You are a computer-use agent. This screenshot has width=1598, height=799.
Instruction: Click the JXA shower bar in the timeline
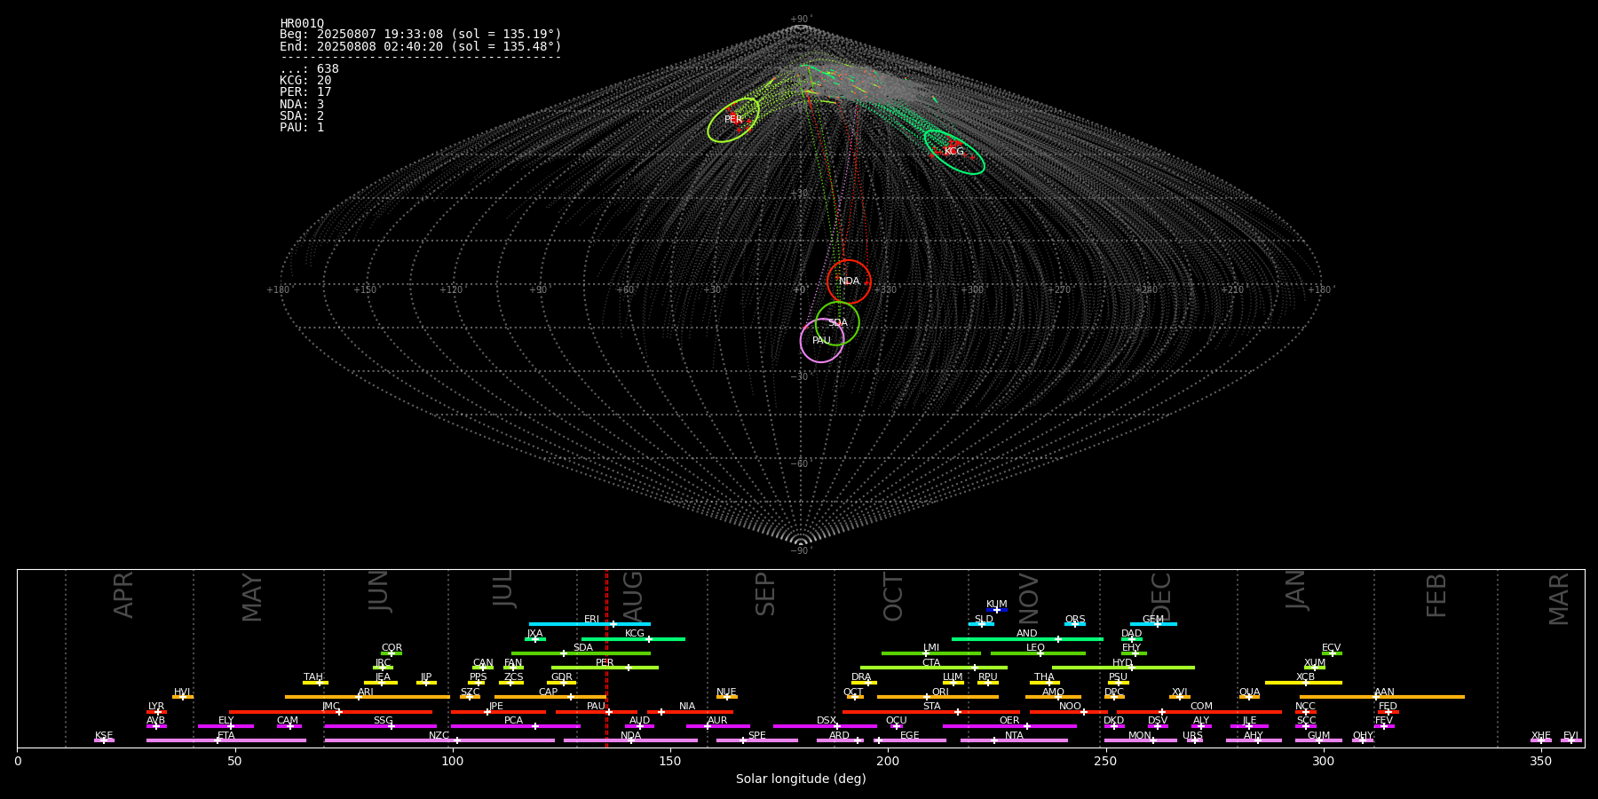pyautogui.click(x=535, y=639)
